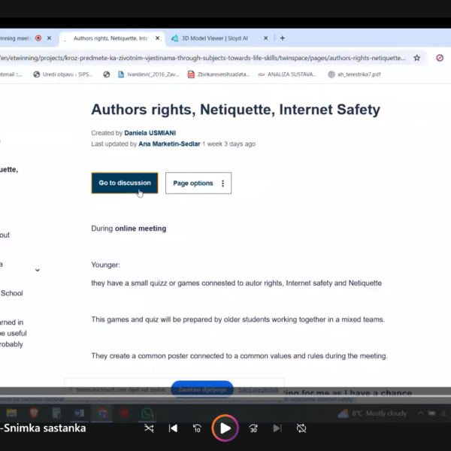Click the Go to discussion button
This screenshot has height=451, width=451.
pos(125,183)
